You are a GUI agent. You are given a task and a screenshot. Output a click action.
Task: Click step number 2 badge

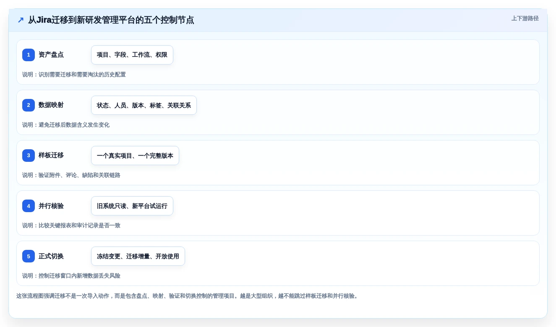29,105
